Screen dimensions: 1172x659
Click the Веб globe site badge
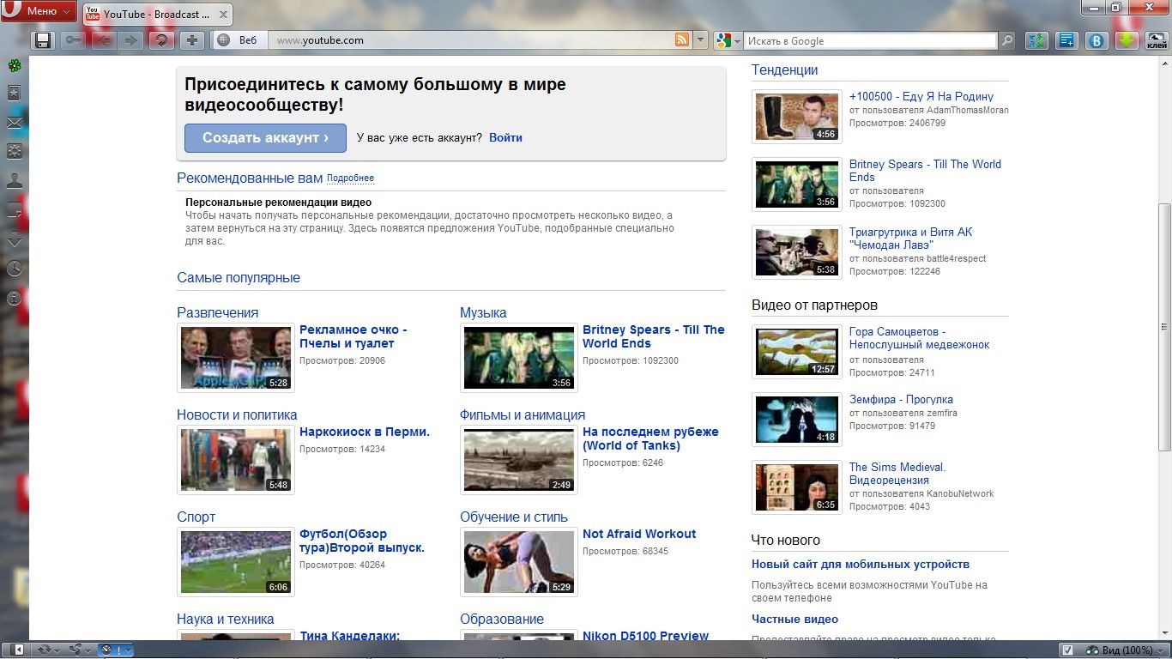coord(238,40)
